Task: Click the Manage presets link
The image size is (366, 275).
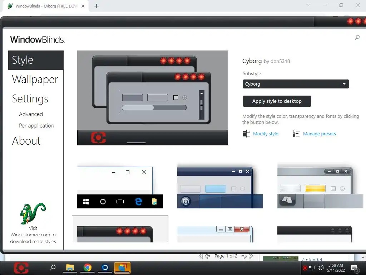Action: 319,134
